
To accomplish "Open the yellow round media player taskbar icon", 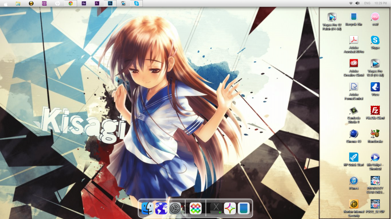I will pyautogui.click(x=31, y=3).
